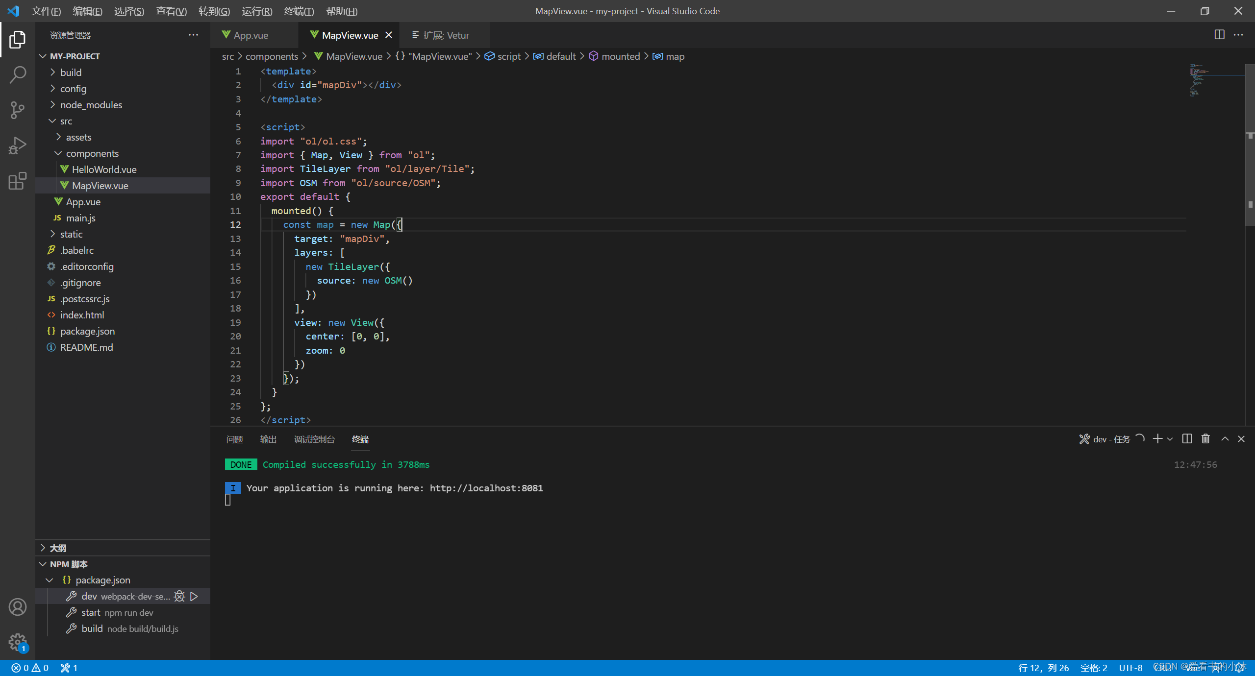This screenshot has width=1255, height=676.
Task: Add a new terminal with plus icon
Action: pos(1157,439)
